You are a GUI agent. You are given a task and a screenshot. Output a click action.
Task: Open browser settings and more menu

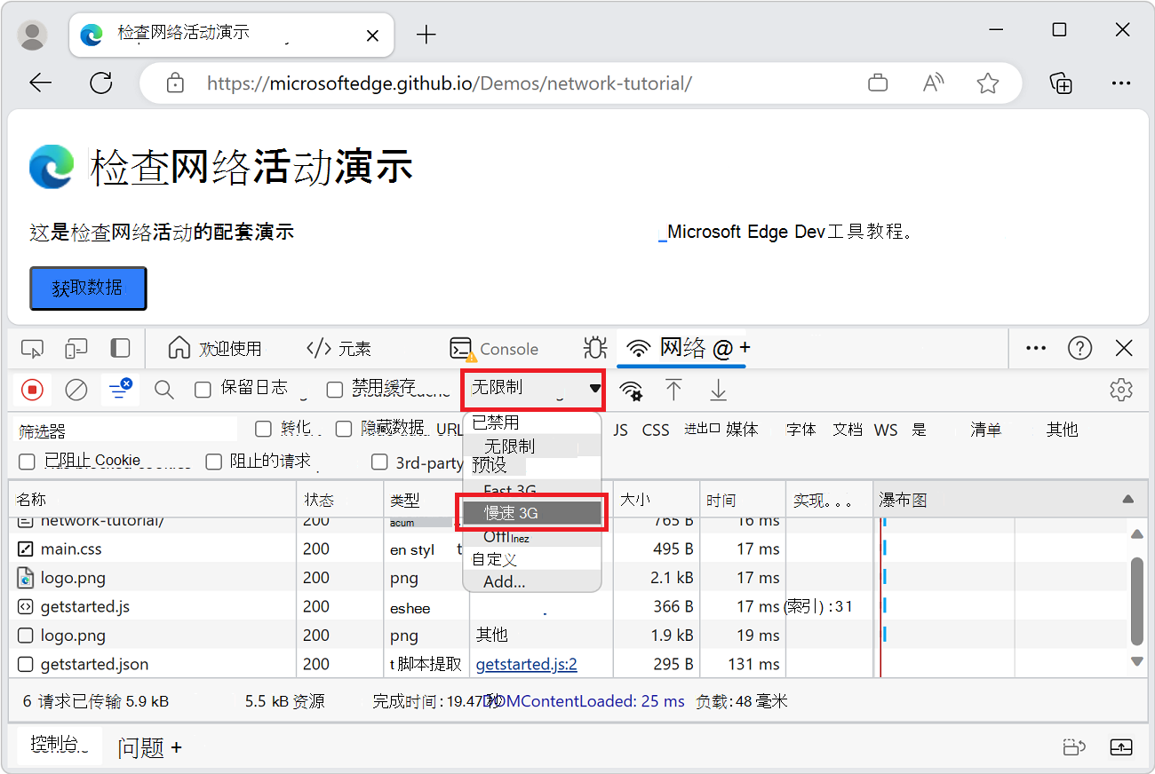1120,83
